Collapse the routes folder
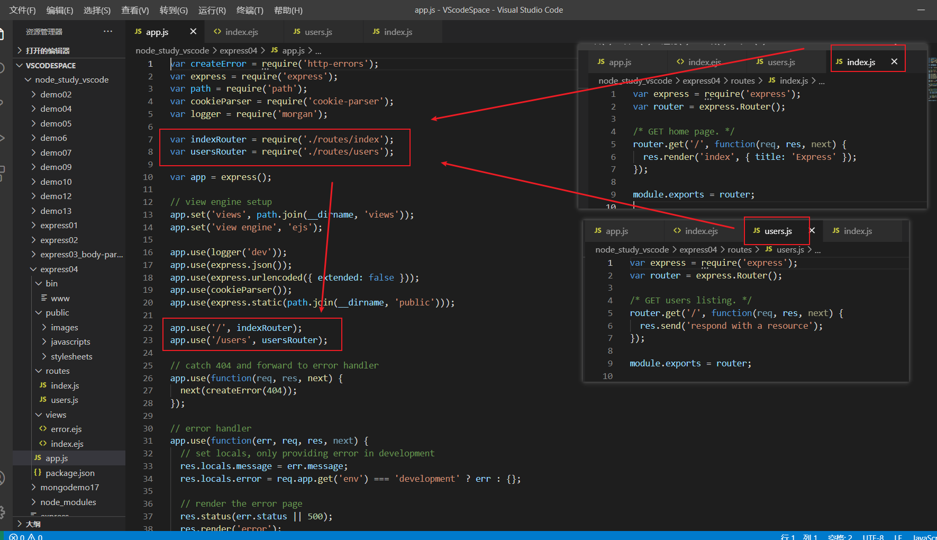The height and width of the screenshot is (540, 937). (69, 371)
